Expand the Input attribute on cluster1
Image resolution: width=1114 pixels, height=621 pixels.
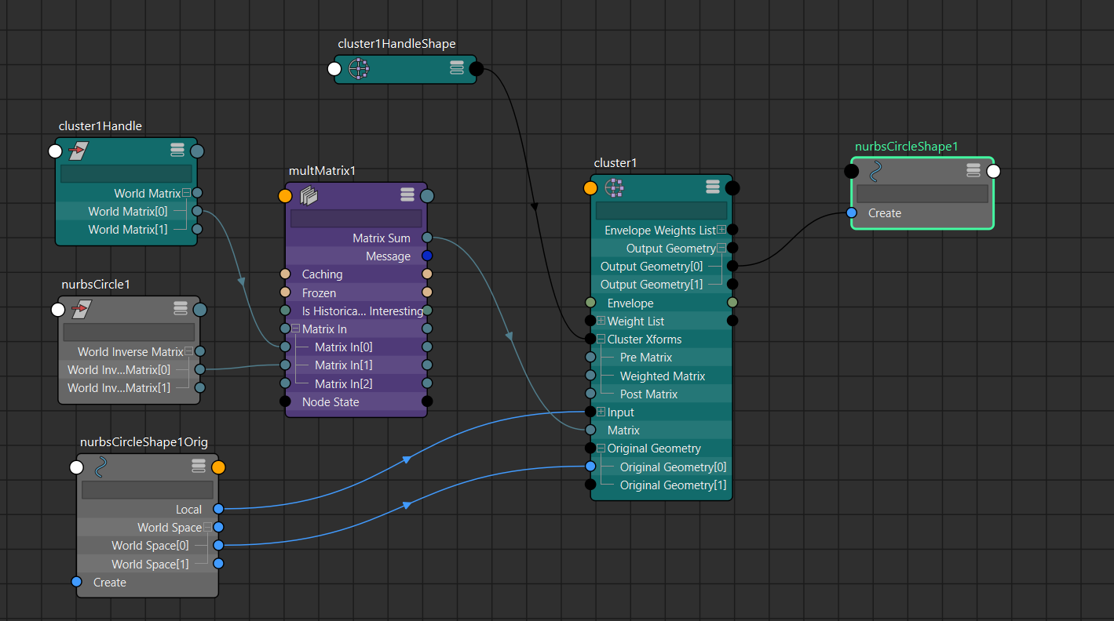(601, 412)
